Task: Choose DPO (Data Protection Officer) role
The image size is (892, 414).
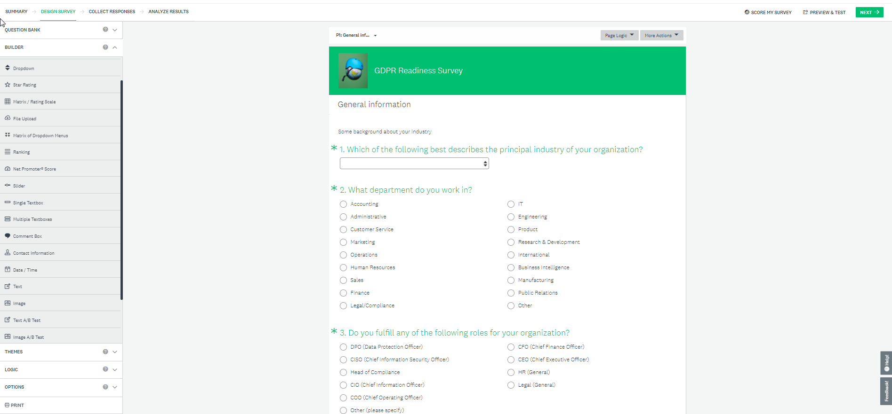Action: tap(343, 347)
